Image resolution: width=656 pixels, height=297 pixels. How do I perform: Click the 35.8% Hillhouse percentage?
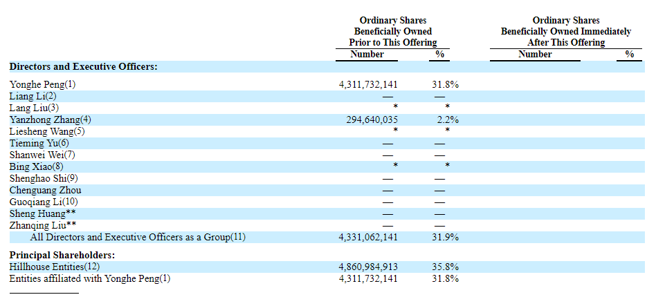tap(447, 267)
